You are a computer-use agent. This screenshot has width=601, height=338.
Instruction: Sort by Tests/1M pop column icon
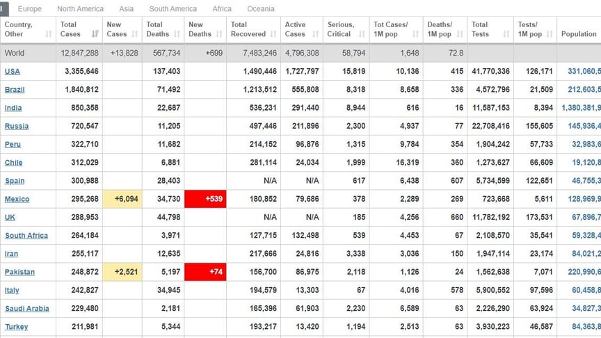click(550, 34)
